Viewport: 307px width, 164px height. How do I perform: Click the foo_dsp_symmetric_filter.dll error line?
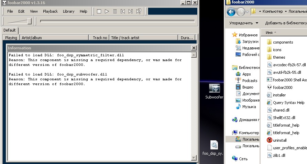[x=66, y=55]
